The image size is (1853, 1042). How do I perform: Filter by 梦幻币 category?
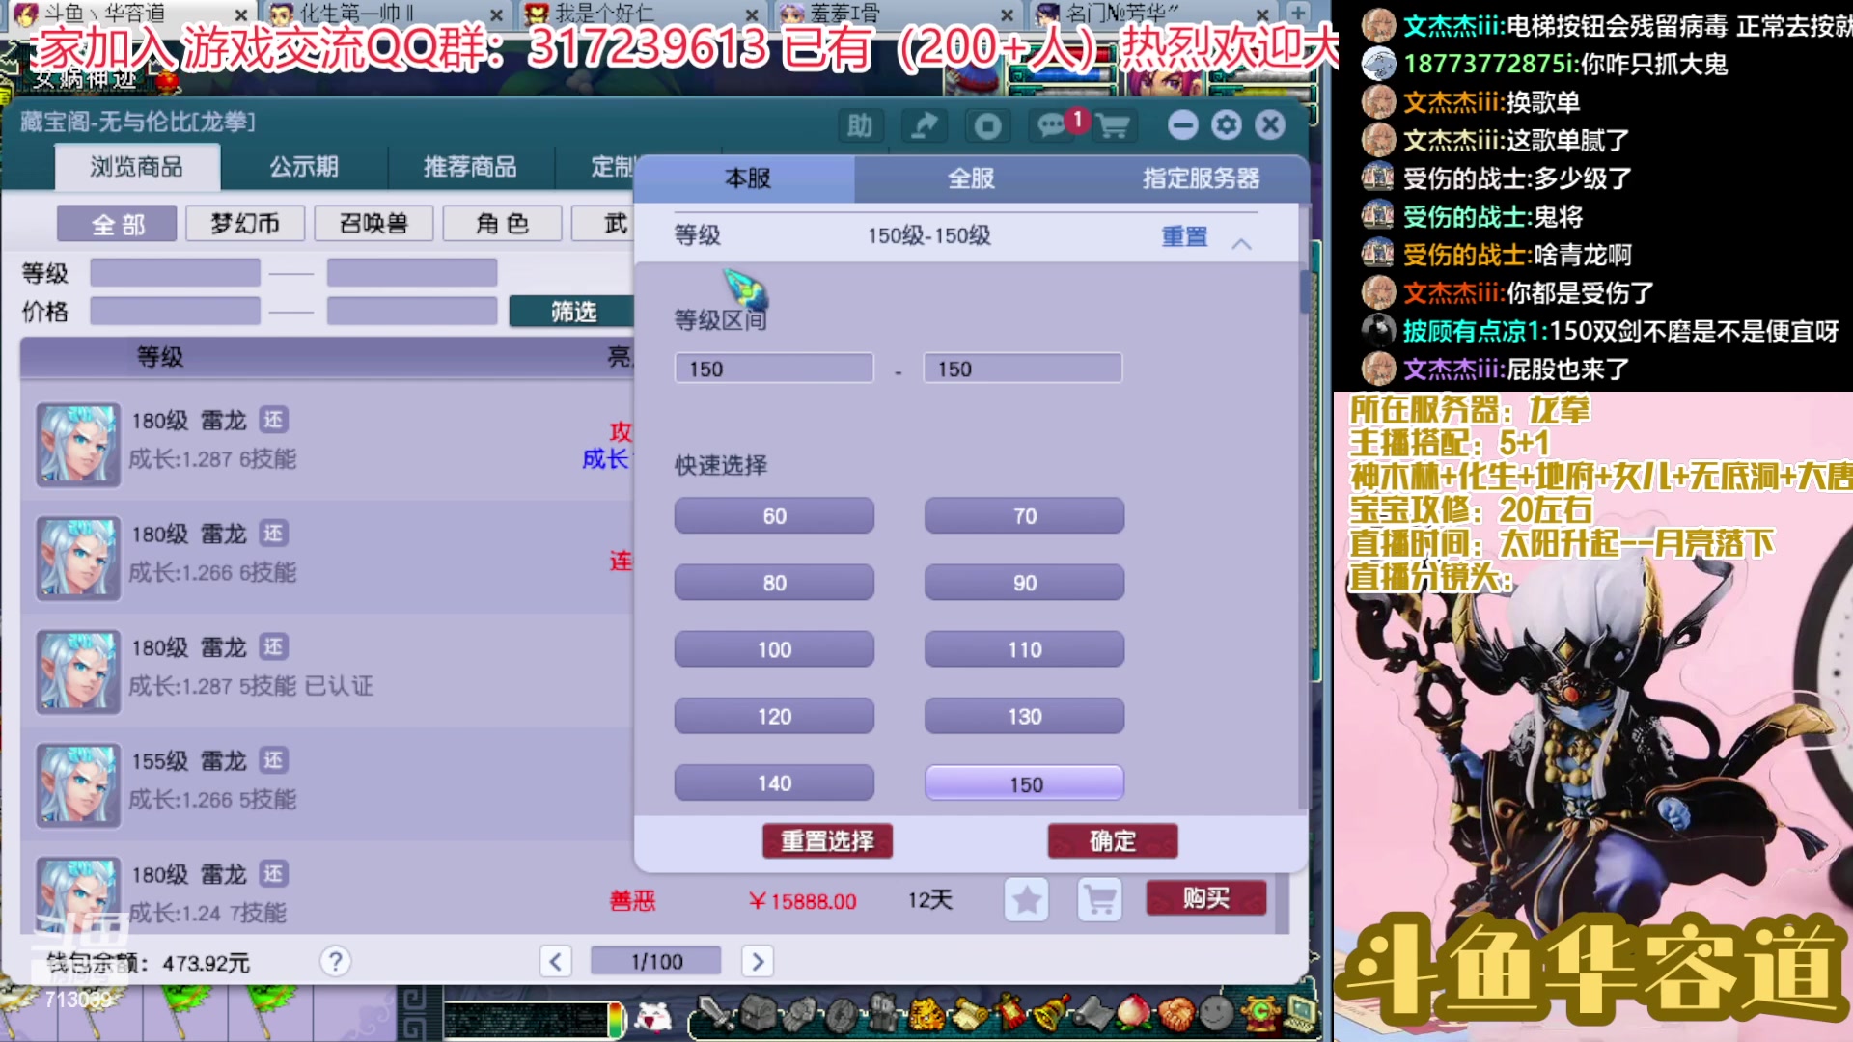[245, 224]
